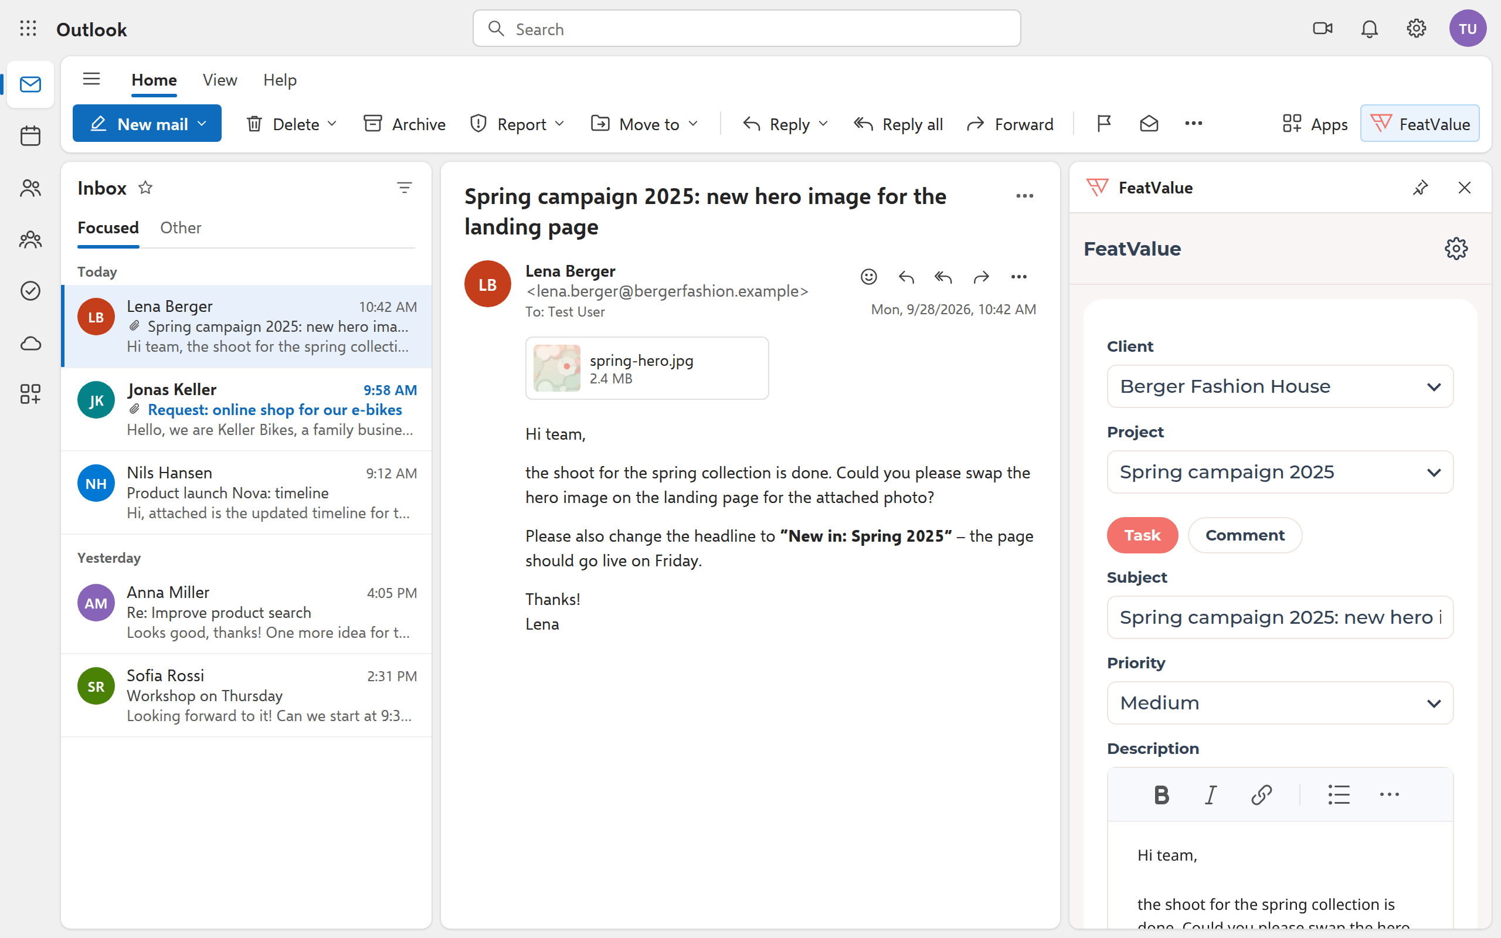Open the Client dropdown Berger Fashion House
The height and width of the screenshot is (938, 1501).
click(1279, 386)
